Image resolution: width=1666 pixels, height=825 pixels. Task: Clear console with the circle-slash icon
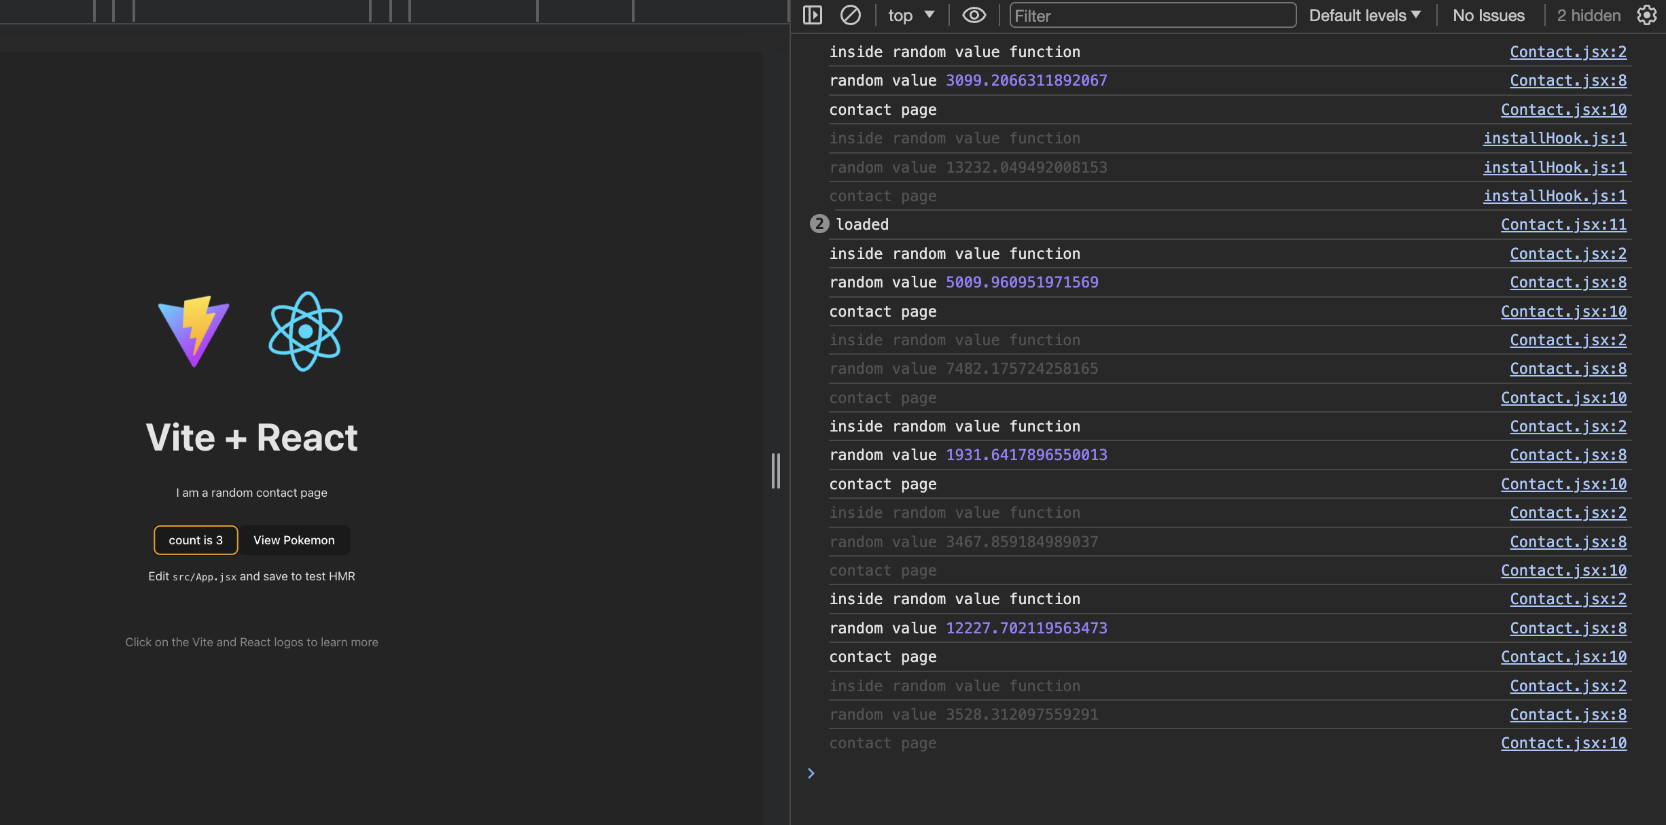[x=850, y=15]
